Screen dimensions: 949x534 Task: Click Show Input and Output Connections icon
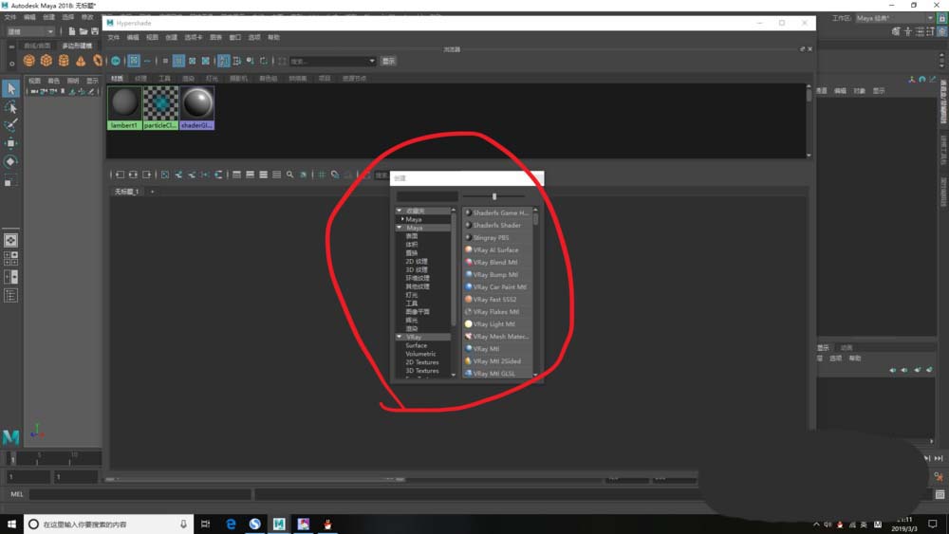point(133,175)
